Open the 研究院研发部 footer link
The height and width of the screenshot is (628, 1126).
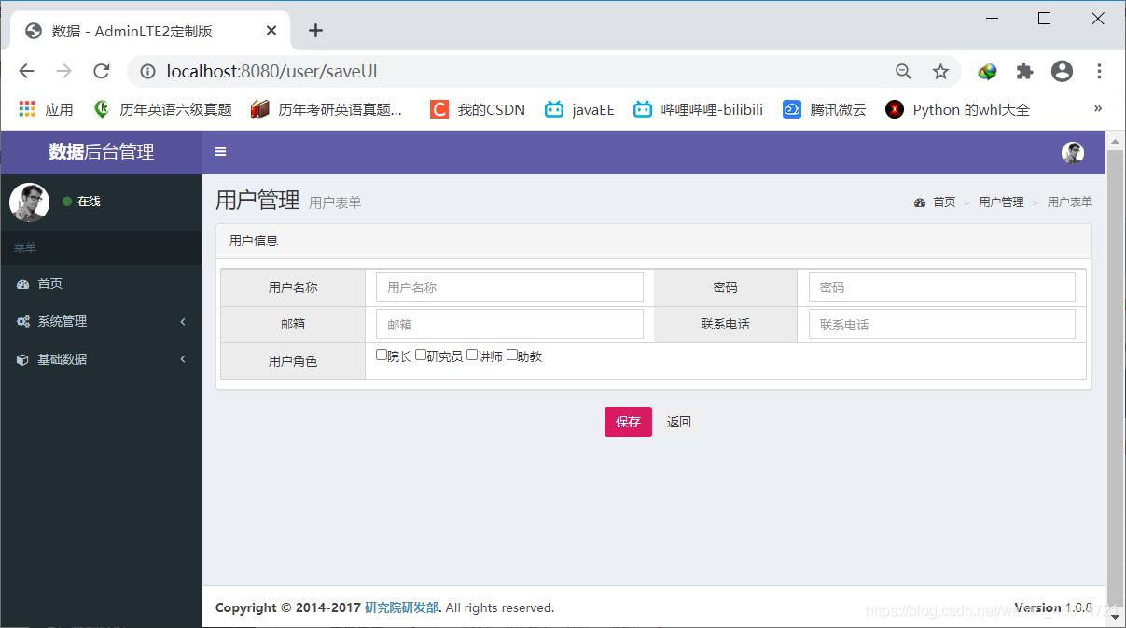(401, 607)
